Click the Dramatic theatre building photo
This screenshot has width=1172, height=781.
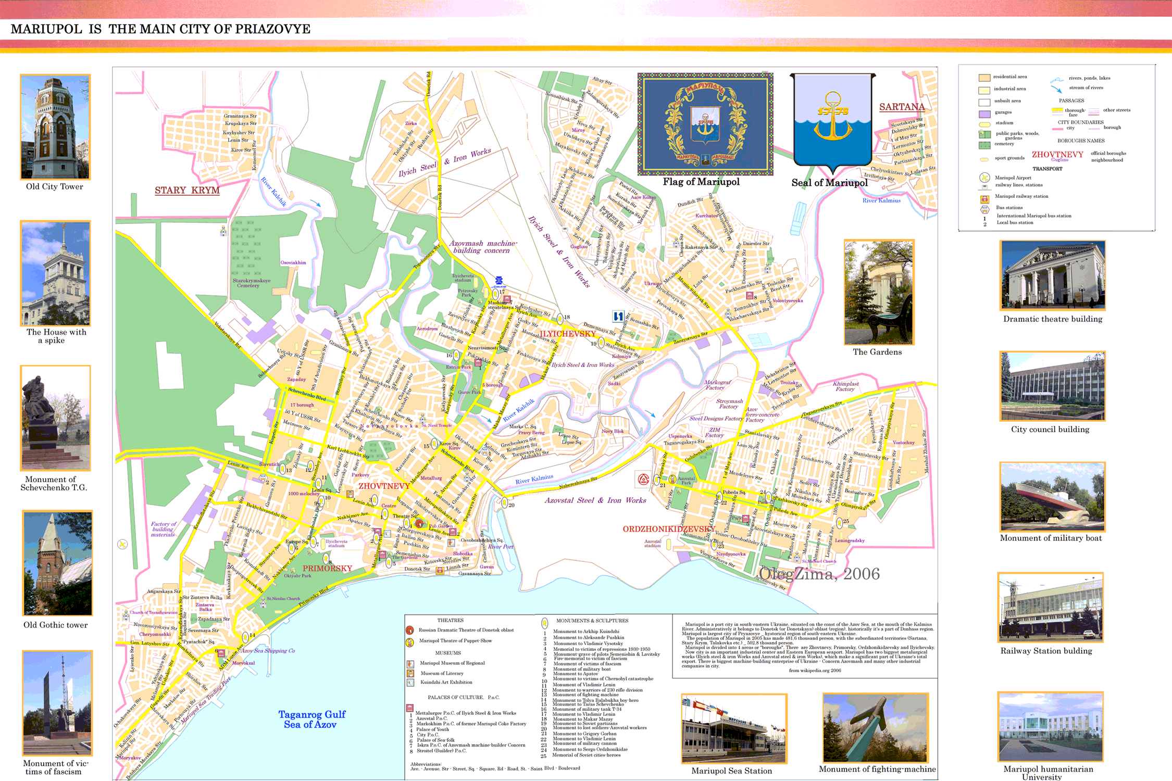click(1052, 275)
